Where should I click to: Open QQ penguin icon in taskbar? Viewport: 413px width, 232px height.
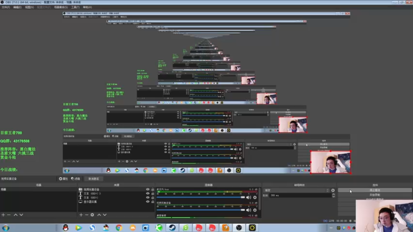[x=66, y=228]
